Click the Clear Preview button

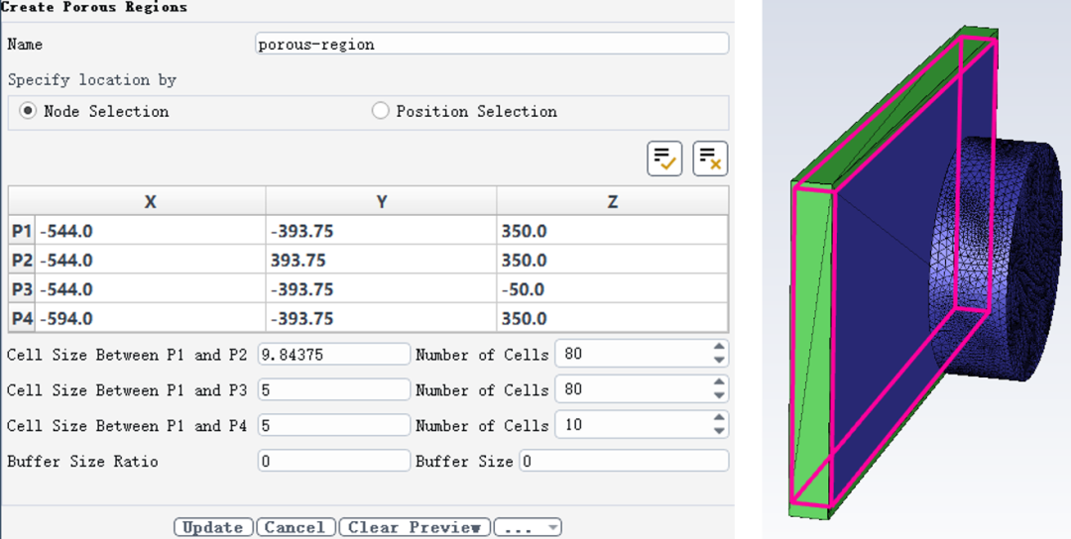pyautogui.click(x=415, y=527)
